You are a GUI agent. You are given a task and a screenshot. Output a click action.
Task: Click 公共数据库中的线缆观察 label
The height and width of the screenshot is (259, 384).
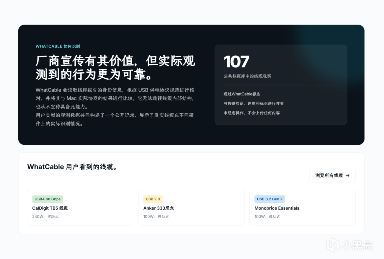pos(247,76)
